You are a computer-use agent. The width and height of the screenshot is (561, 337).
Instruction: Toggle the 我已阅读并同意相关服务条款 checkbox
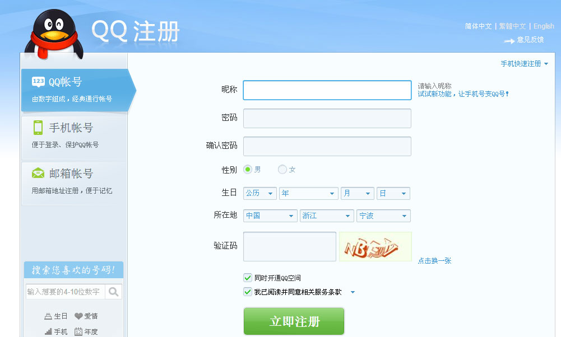pos(248,292)
